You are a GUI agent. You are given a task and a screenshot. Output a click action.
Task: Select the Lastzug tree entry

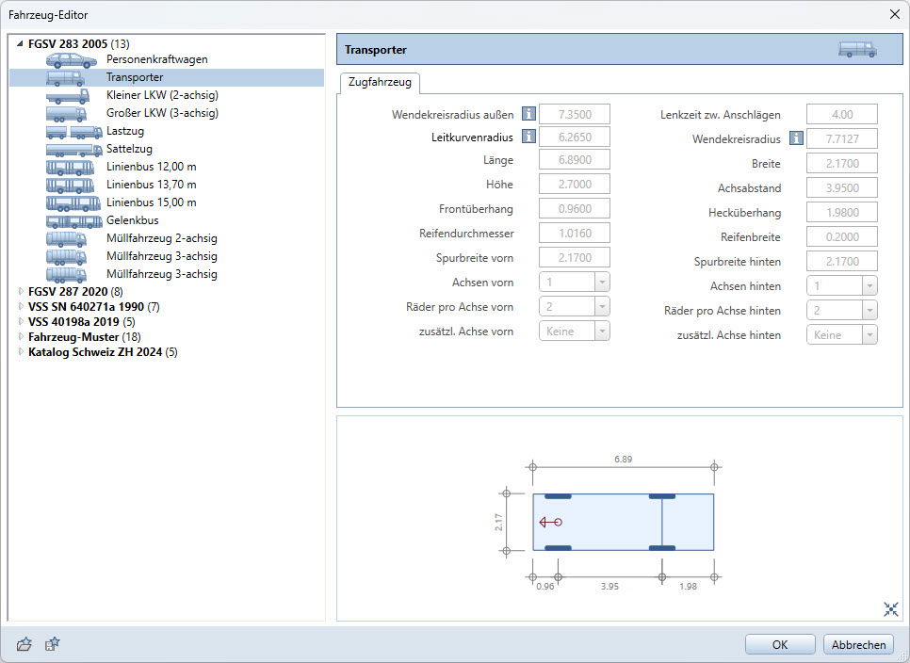pyautogui.click(x=124, y=131)
